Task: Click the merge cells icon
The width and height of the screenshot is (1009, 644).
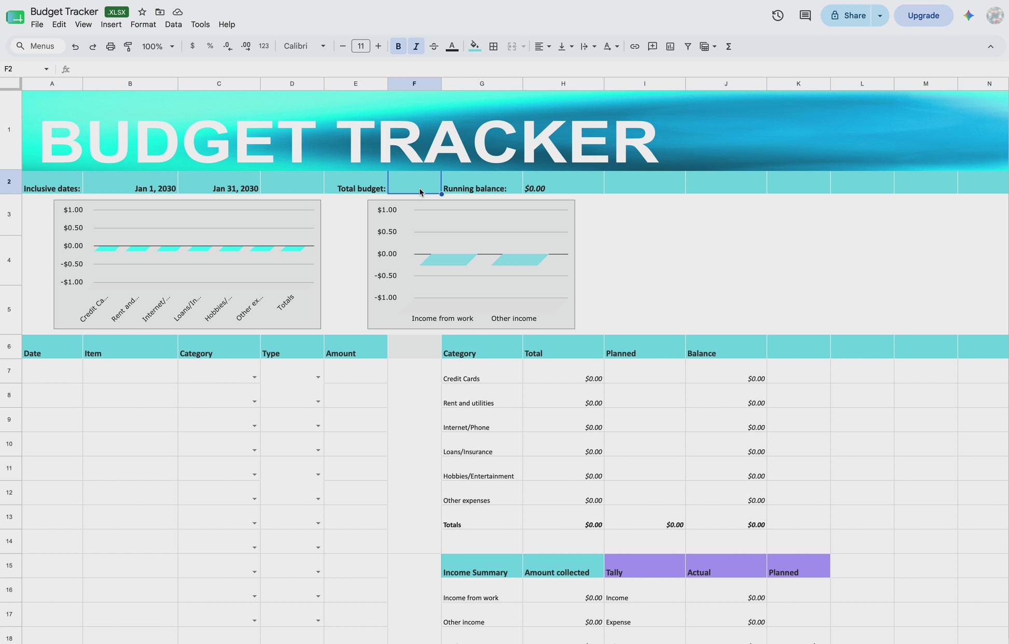Action: click(x=512, y=46)
